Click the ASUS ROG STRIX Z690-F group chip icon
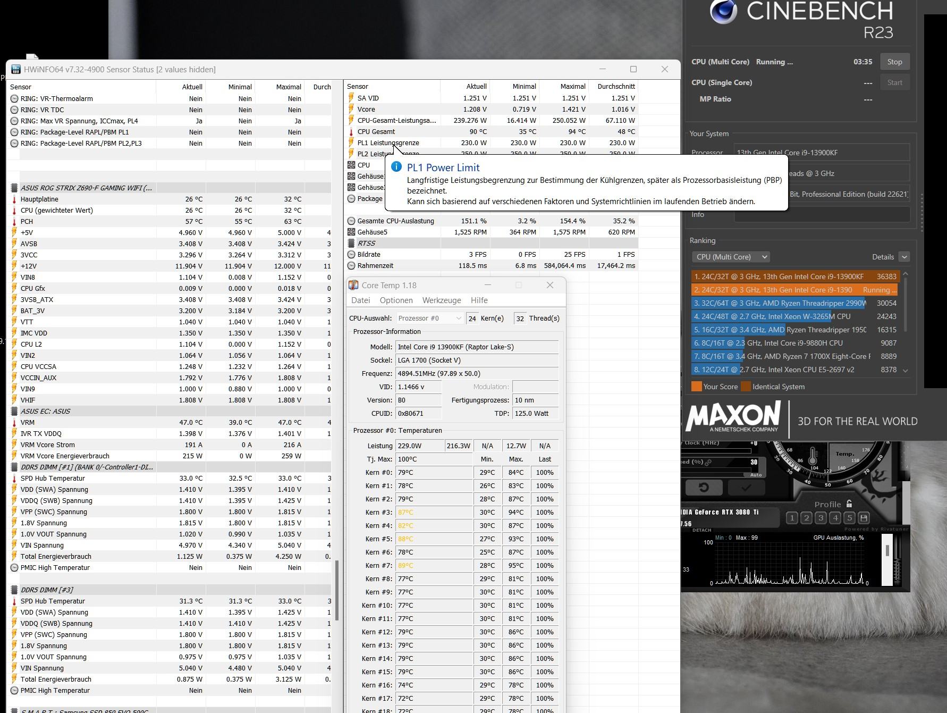Viewport: 947px width, 713px height. tap(14, 188)
